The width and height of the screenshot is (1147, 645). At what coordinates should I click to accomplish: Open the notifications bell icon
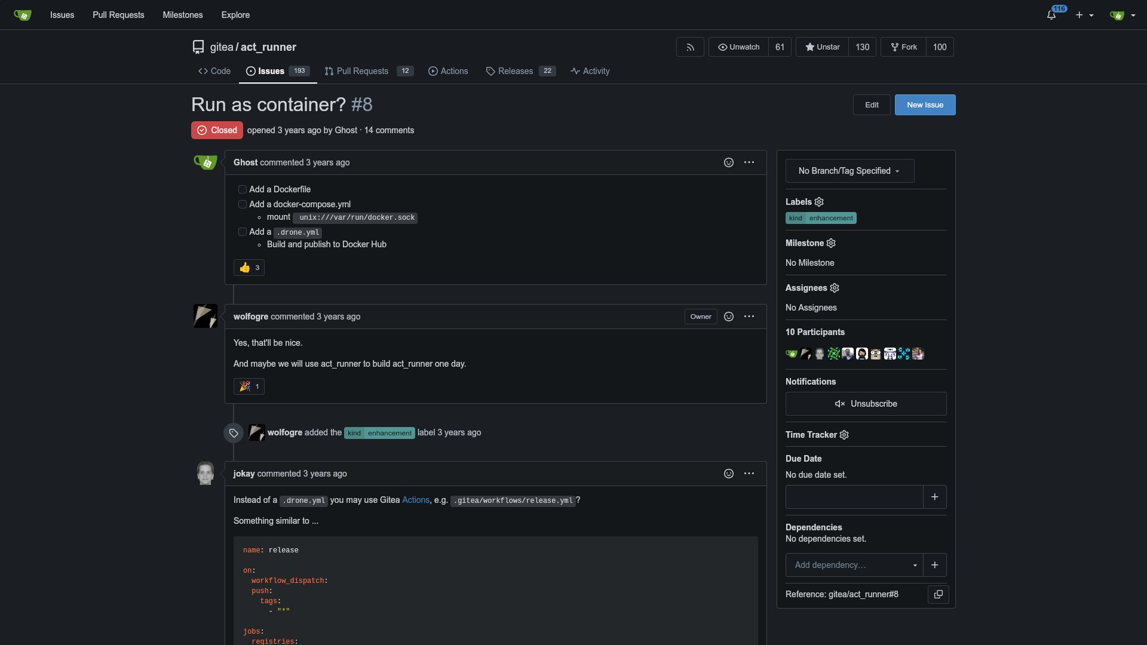[1051, 15]
